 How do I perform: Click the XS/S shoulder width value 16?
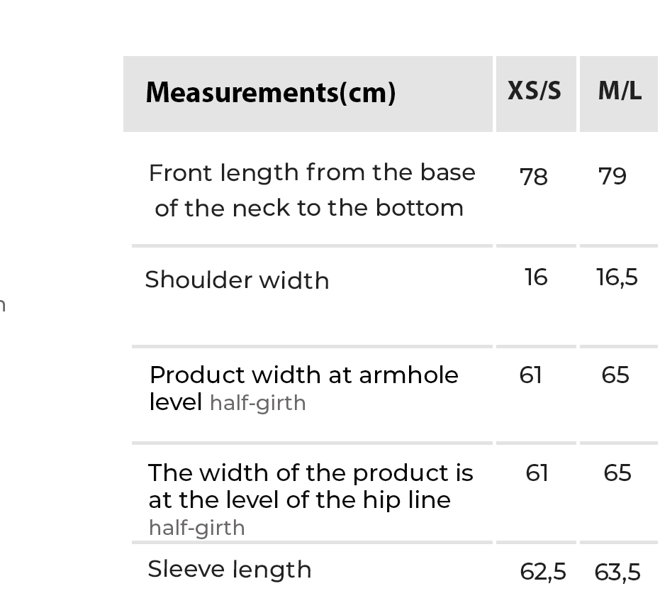(536, 277)
